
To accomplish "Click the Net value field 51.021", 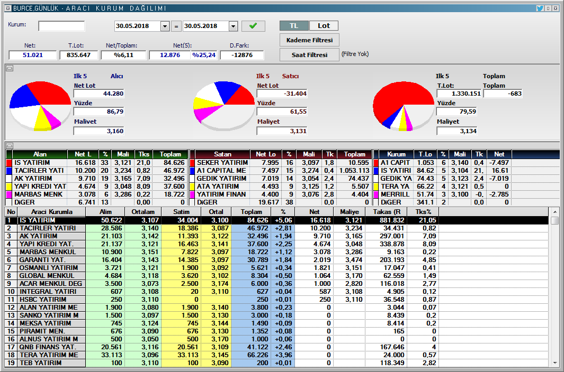I will coord(33,55).
